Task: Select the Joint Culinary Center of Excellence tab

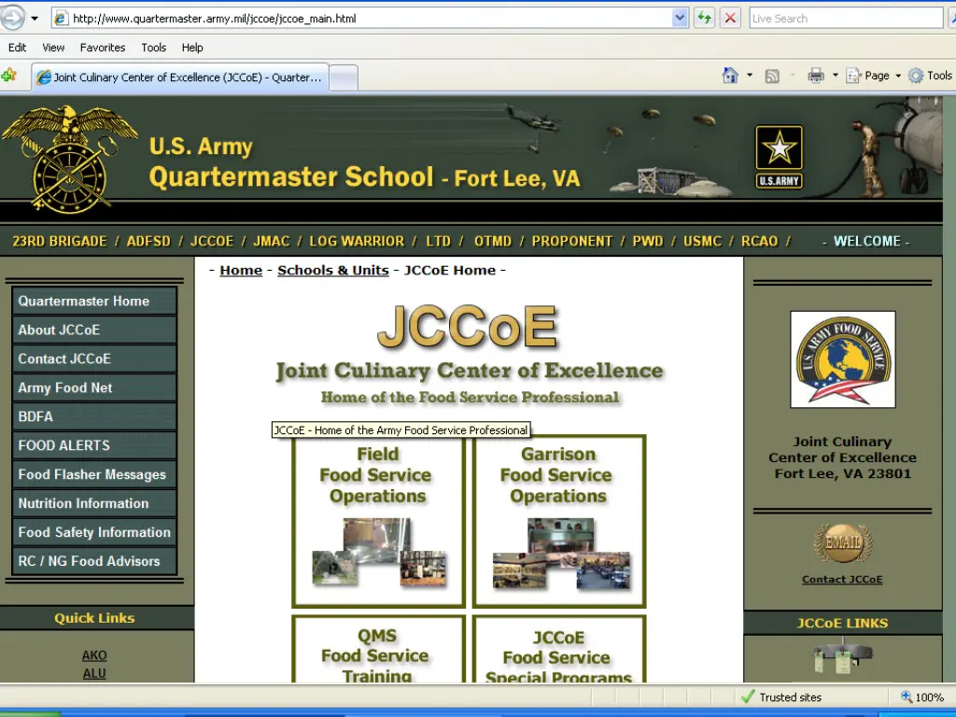Action: (x=180, y=77)
